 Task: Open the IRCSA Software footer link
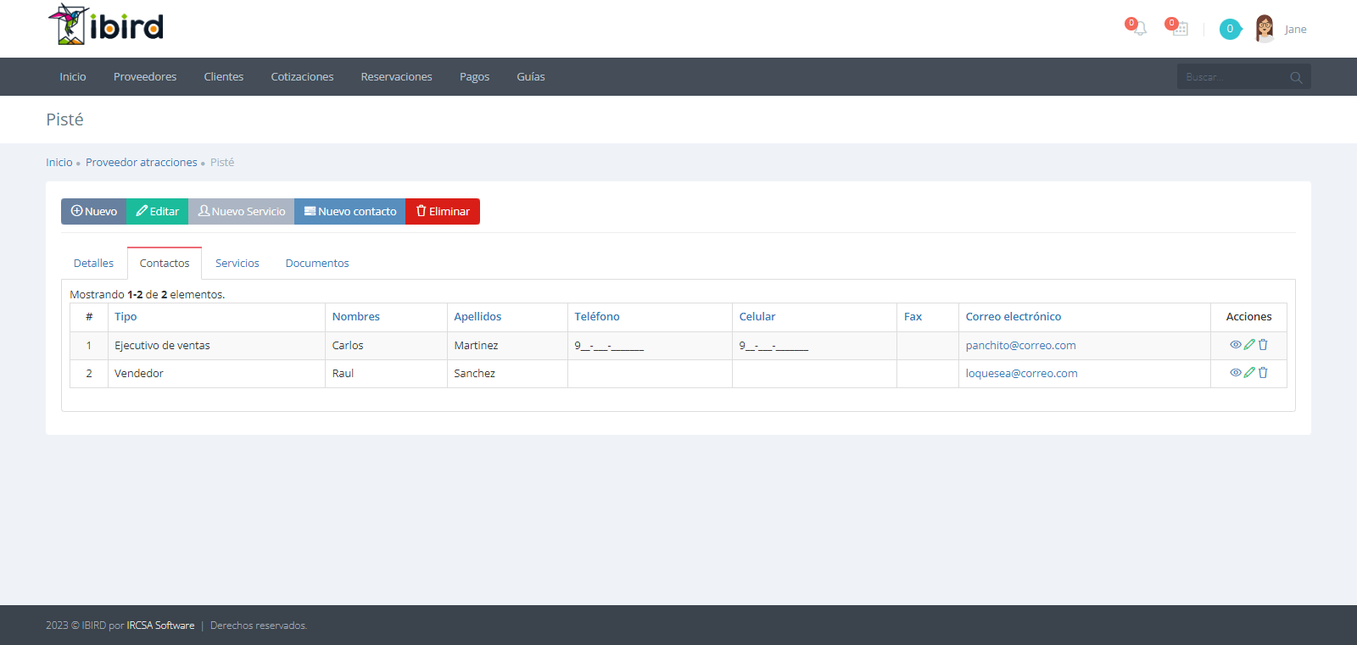tap(160, 626)
